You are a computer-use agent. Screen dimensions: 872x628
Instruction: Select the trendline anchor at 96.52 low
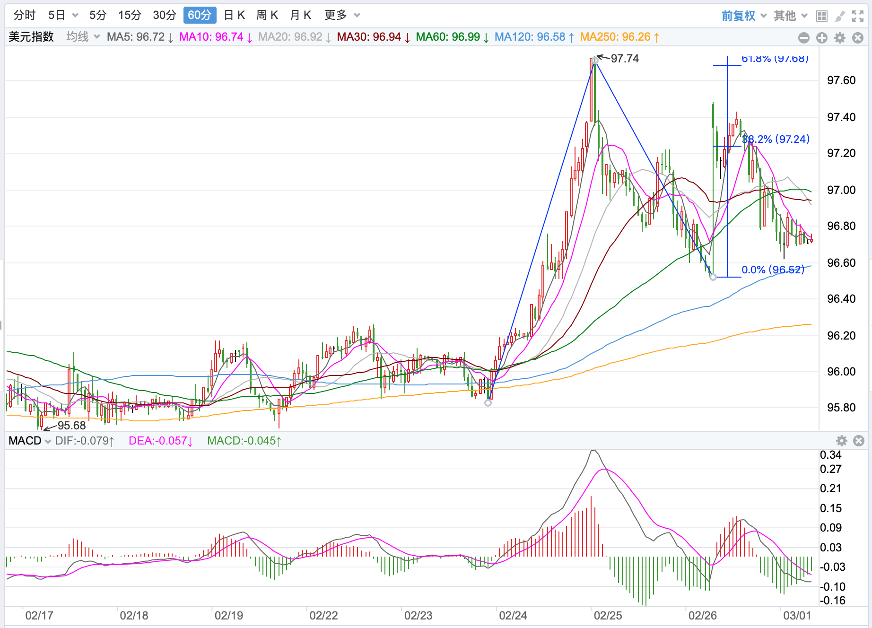[713, 277]
